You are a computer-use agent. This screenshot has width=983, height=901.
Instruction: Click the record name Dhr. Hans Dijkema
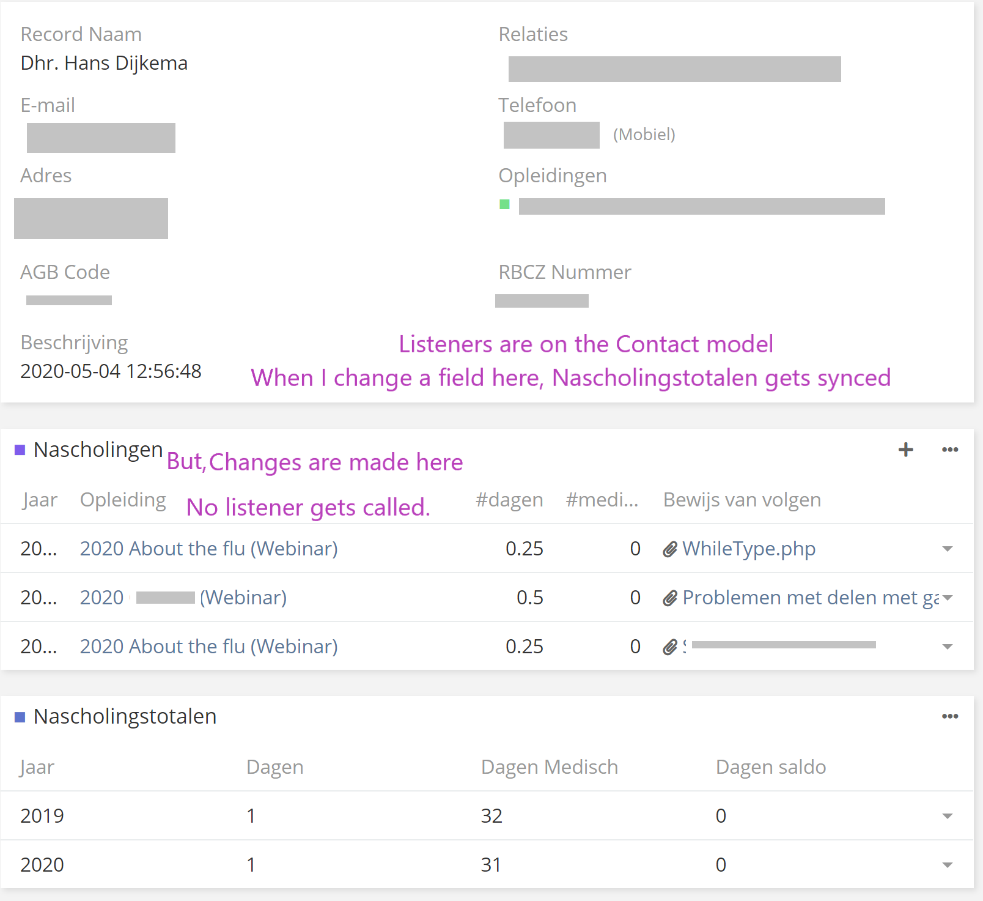pyautogui.click(x=103, y=62)
